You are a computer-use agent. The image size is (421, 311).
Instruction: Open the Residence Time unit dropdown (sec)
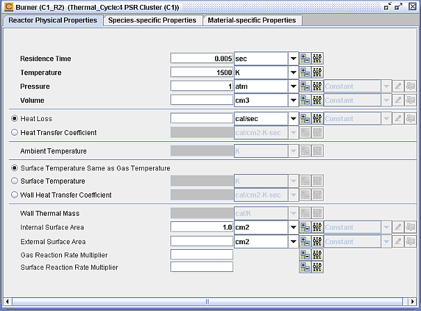point(293,59)
